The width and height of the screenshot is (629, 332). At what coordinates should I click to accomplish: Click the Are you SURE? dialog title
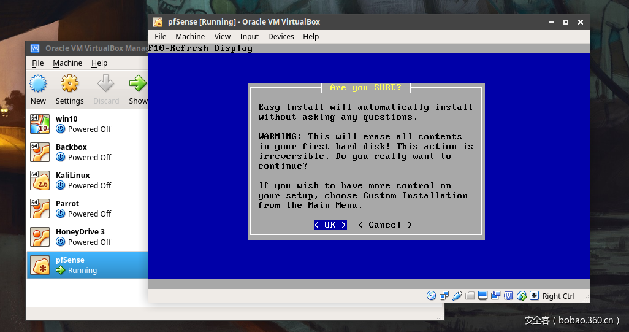click(366, 88)
